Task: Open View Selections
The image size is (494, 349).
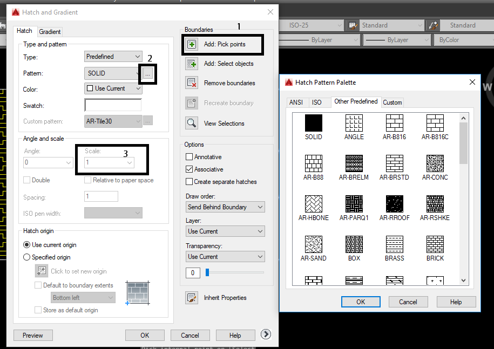Action: click(191, 123)
